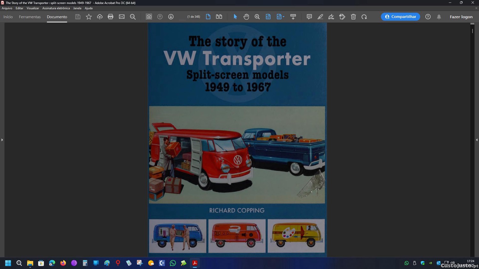Image resolution: width=479 pixels, height=269 pixels.
Task: Select the Hand pan tool
Action: coord(246,17)
